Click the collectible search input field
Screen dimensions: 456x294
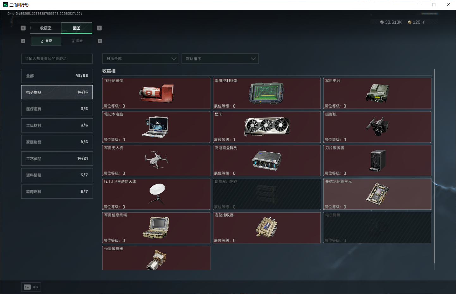click(x=57, y=59)
